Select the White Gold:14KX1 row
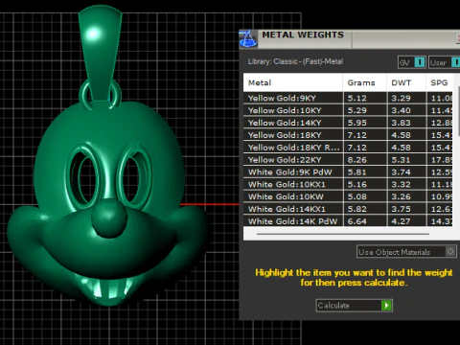The image size is (460, 345). click(348, 209)
